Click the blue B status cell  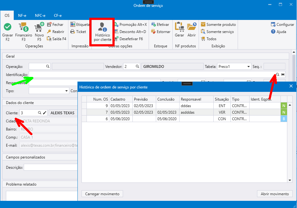(284, 119)
